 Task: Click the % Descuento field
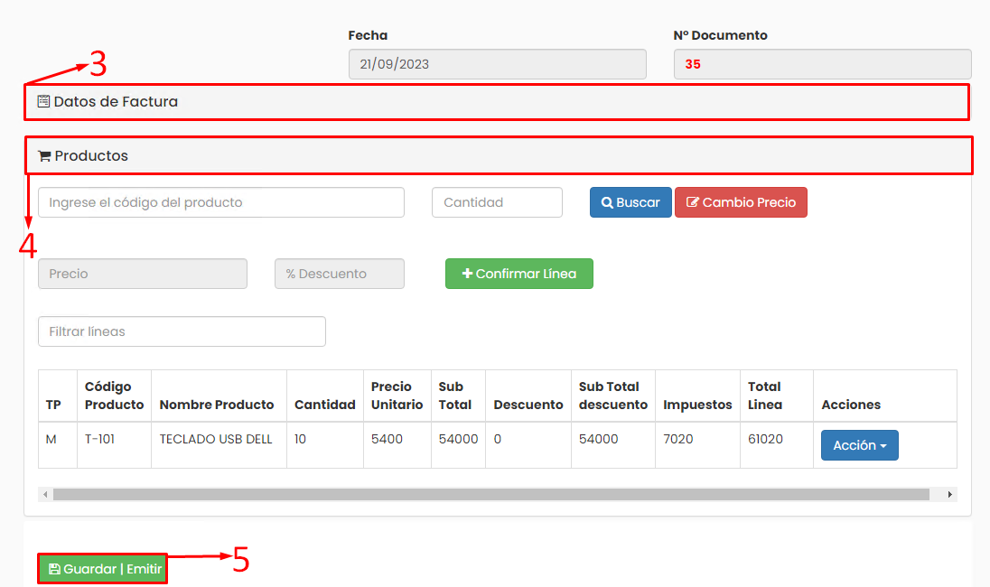[340, 274]
